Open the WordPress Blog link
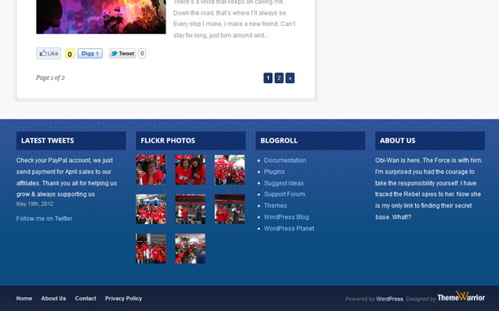 286,217
